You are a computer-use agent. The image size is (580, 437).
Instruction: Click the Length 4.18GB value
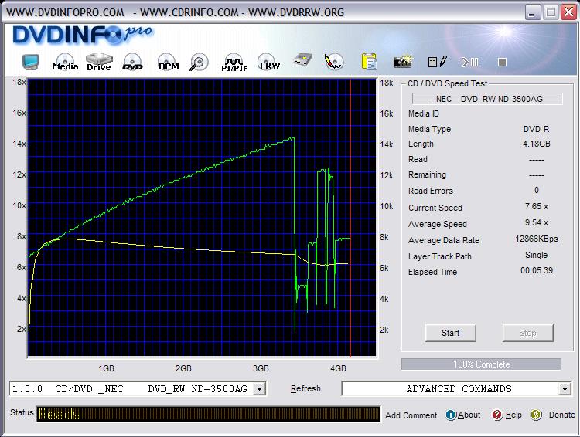pos(537,144)
